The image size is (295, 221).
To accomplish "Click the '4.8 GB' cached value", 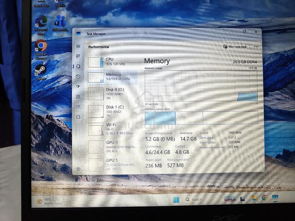I will point(182,152).
